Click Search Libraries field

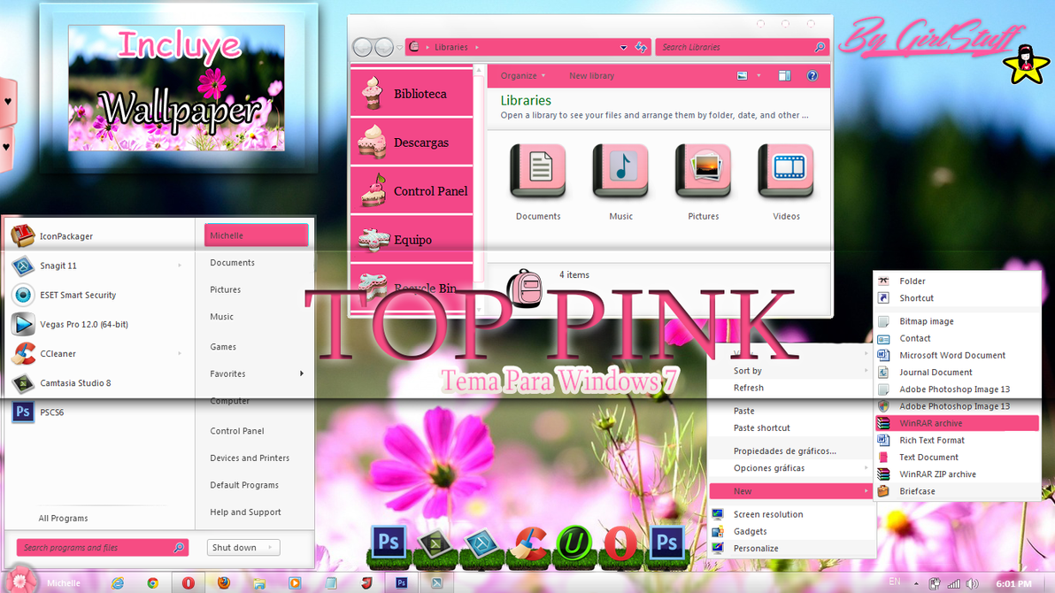741,47
